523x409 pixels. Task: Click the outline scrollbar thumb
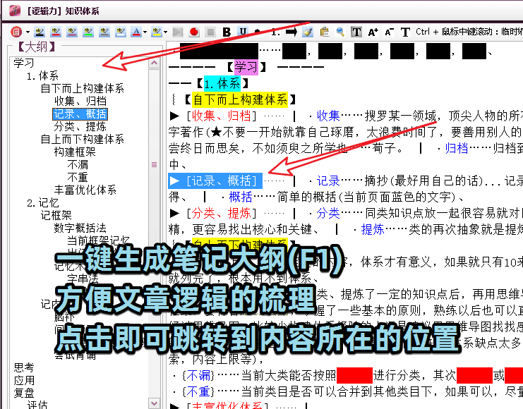[154, 165]
